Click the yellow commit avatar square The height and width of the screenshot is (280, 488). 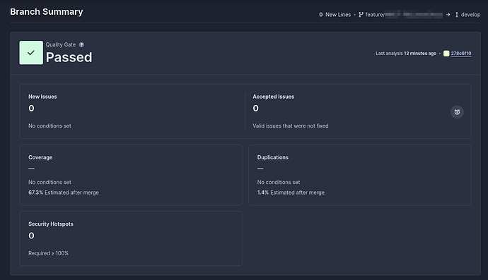pyautogui.click(x=446, y=54)
